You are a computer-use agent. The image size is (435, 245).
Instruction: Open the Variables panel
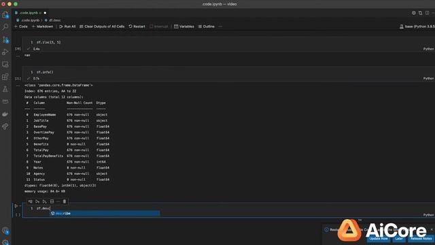(184, 27)
